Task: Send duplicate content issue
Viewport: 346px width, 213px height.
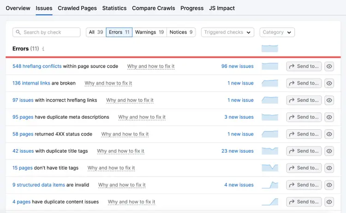Action: [x=304, y=202]
